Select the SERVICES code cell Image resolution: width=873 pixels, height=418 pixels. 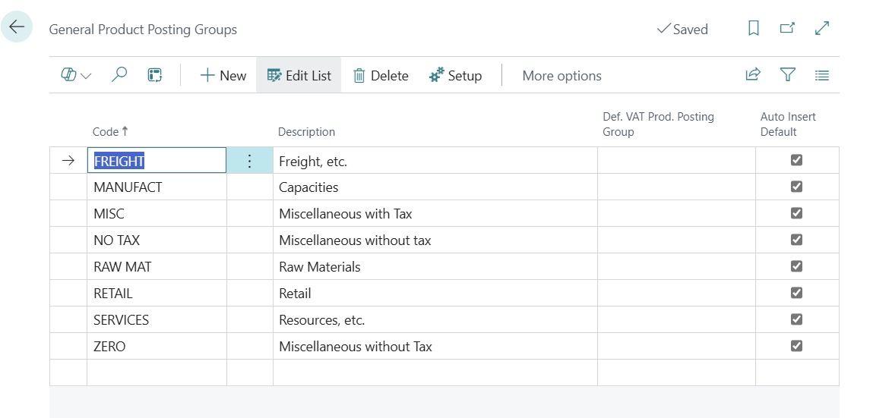[157, 319]
